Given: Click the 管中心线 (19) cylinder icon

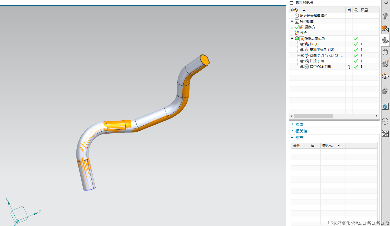Looking at the screenshot, I should [x=307, y=67].
